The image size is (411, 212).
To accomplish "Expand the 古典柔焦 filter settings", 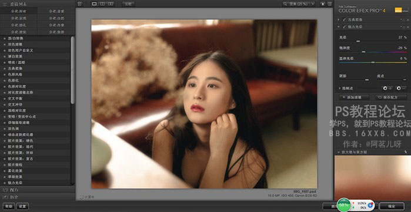I will click(339, 19).
